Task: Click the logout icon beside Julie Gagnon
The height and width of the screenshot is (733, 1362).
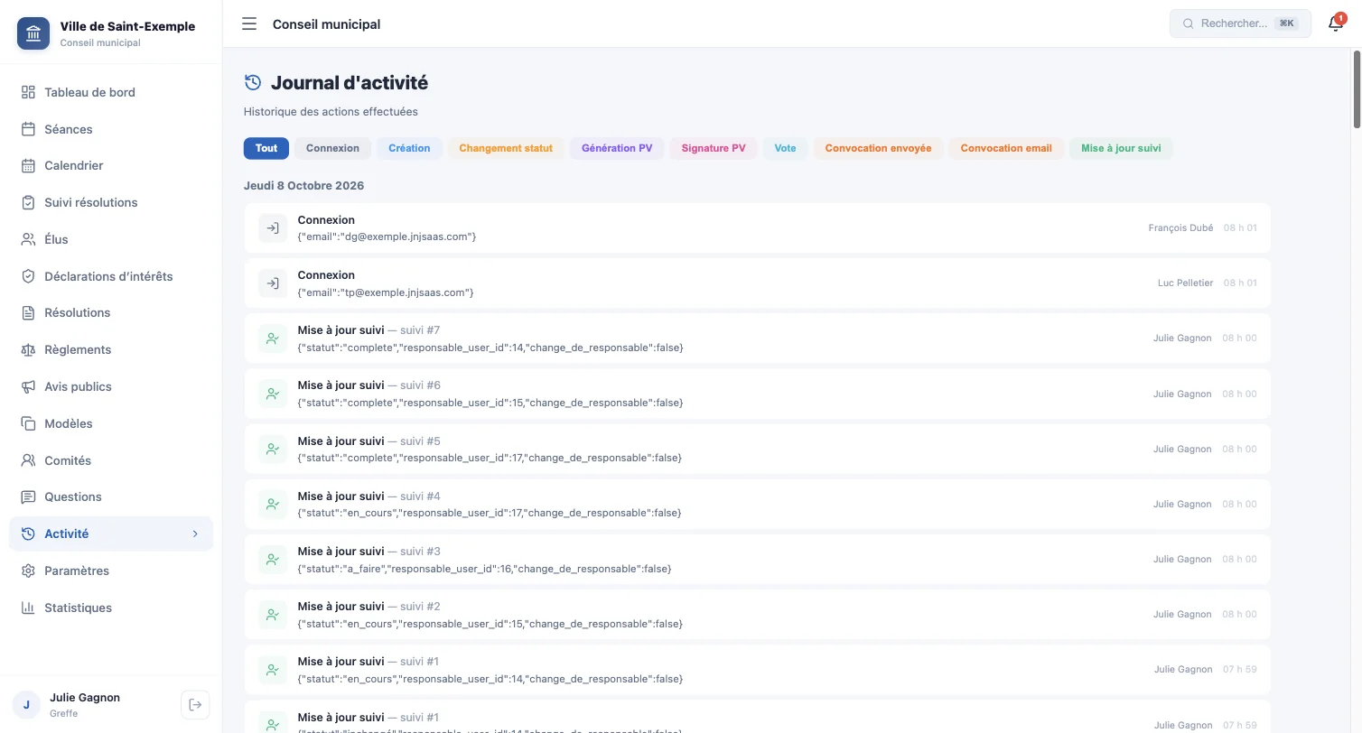Action: pos(195,704)
